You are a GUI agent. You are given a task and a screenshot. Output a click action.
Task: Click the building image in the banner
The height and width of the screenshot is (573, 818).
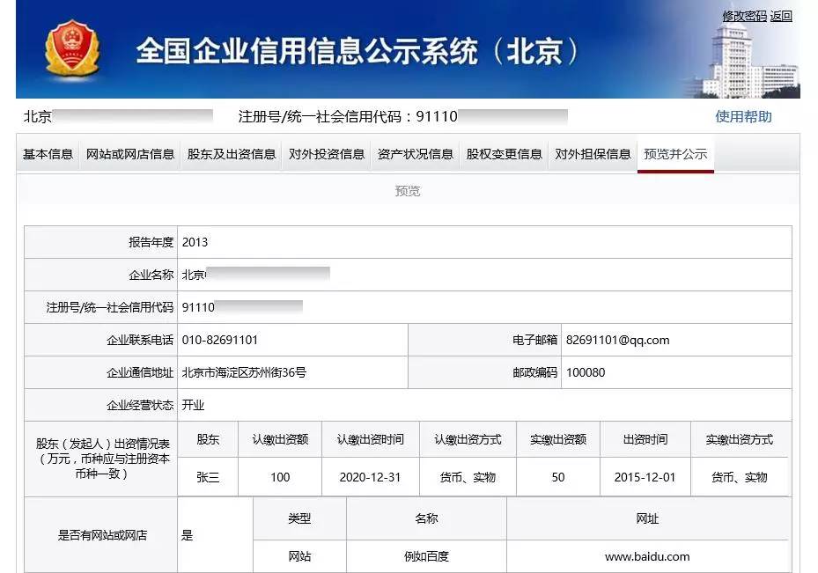pyautogui.click(x=748, y=60)
